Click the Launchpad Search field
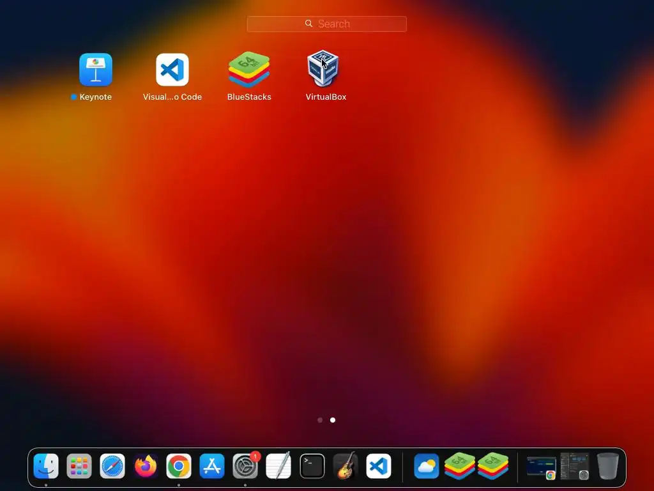 pyautogui.click(x=326, y=24)
